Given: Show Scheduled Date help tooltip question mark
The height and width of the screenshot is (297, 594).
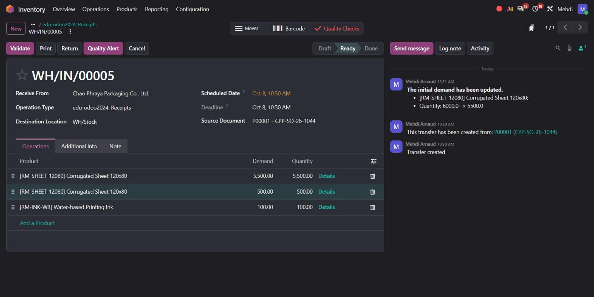Looking at the screenshot, I should pyautogui.click(x=244, y=92).
